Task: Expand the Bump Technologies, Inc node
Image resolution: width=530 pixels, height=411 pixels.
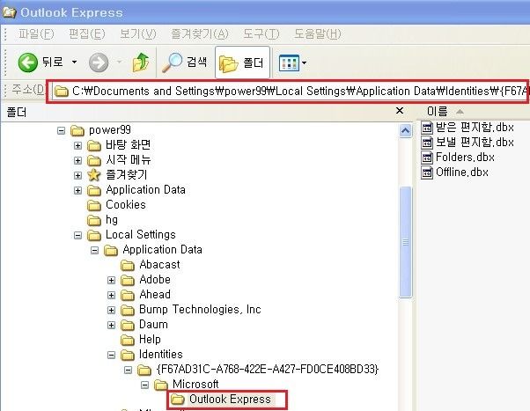Action: (111, 310)
